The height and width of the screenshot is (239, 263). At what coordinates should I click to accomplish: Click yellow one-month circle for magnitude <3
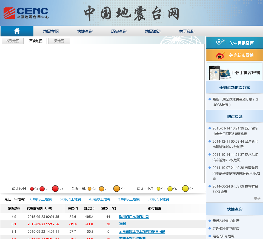coord(159,189)
